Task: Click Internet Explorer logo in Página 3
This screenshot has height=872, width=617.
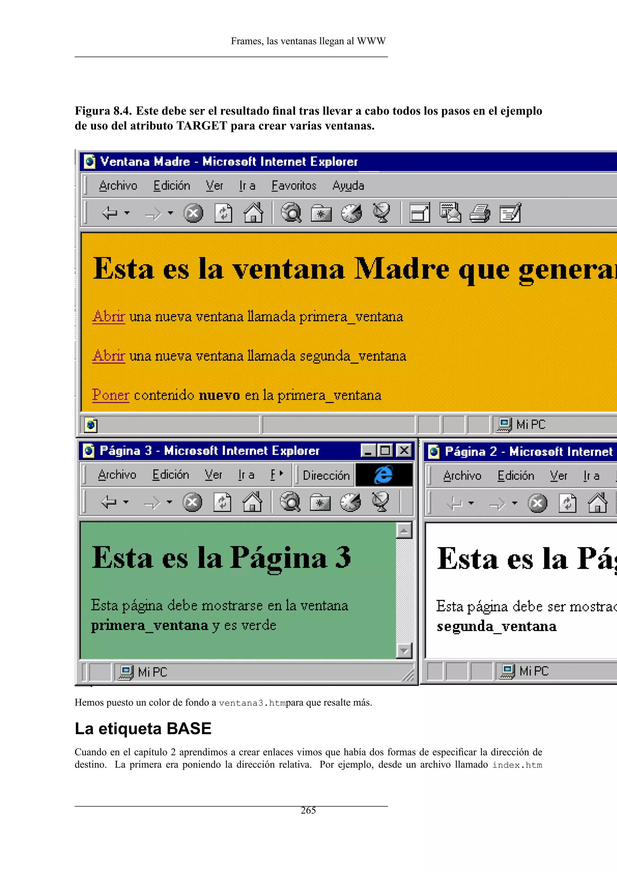Action: click(x=383, y=475)
